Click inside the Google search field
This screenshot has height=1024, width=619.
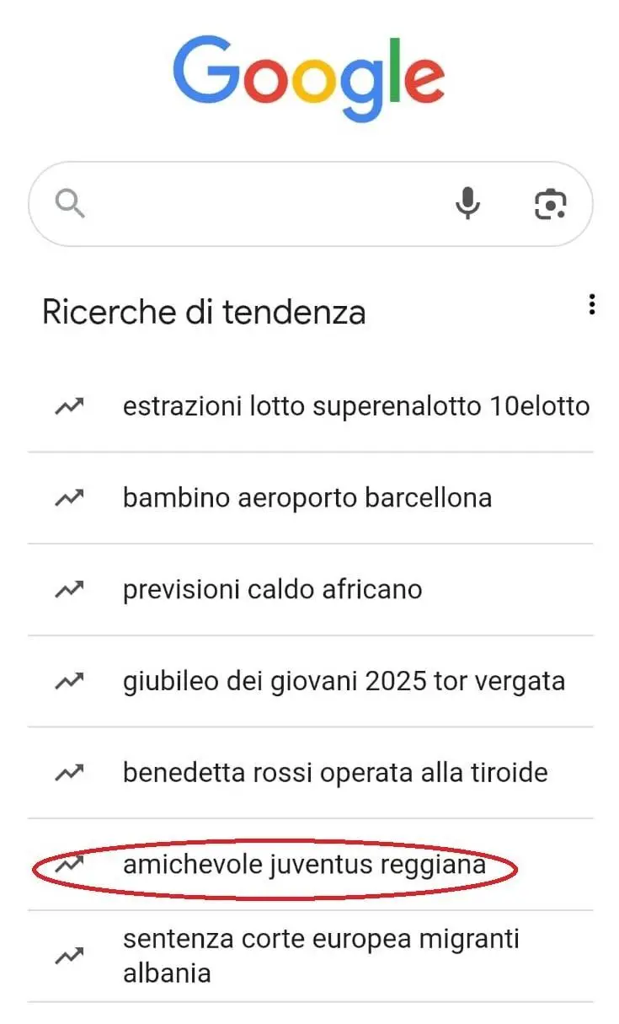(261, 203)
